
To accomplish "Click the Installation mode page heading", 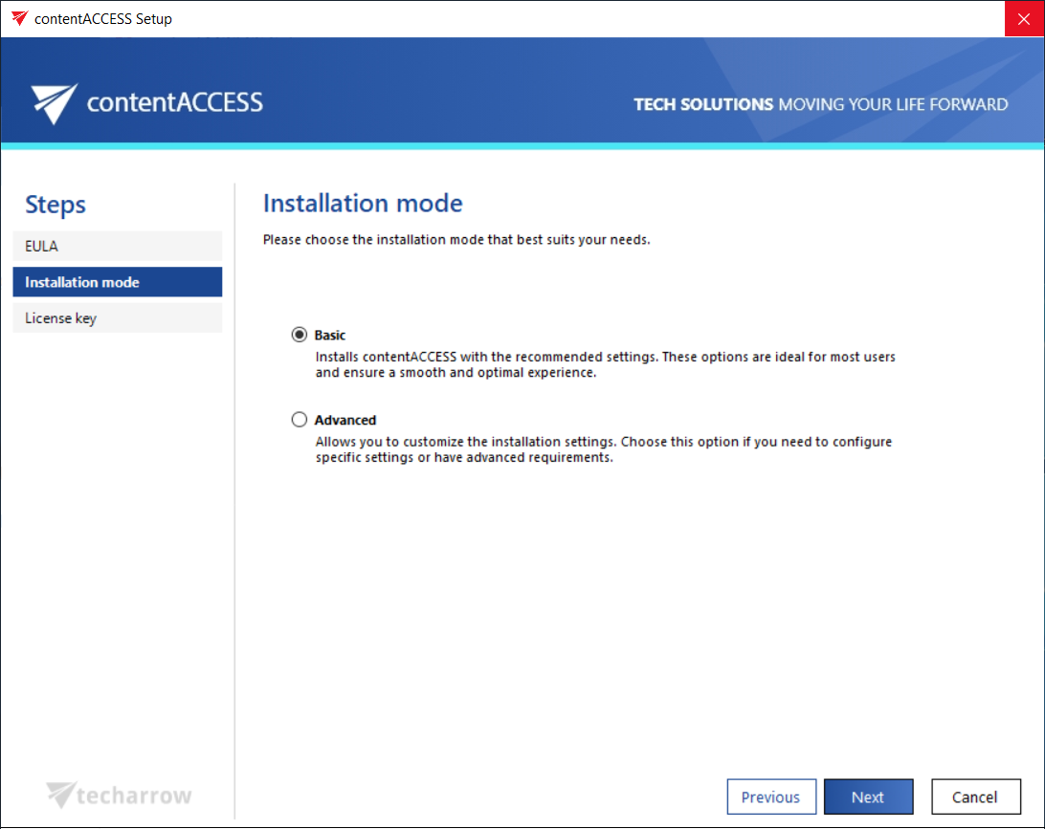I will [x=363, y=204].
